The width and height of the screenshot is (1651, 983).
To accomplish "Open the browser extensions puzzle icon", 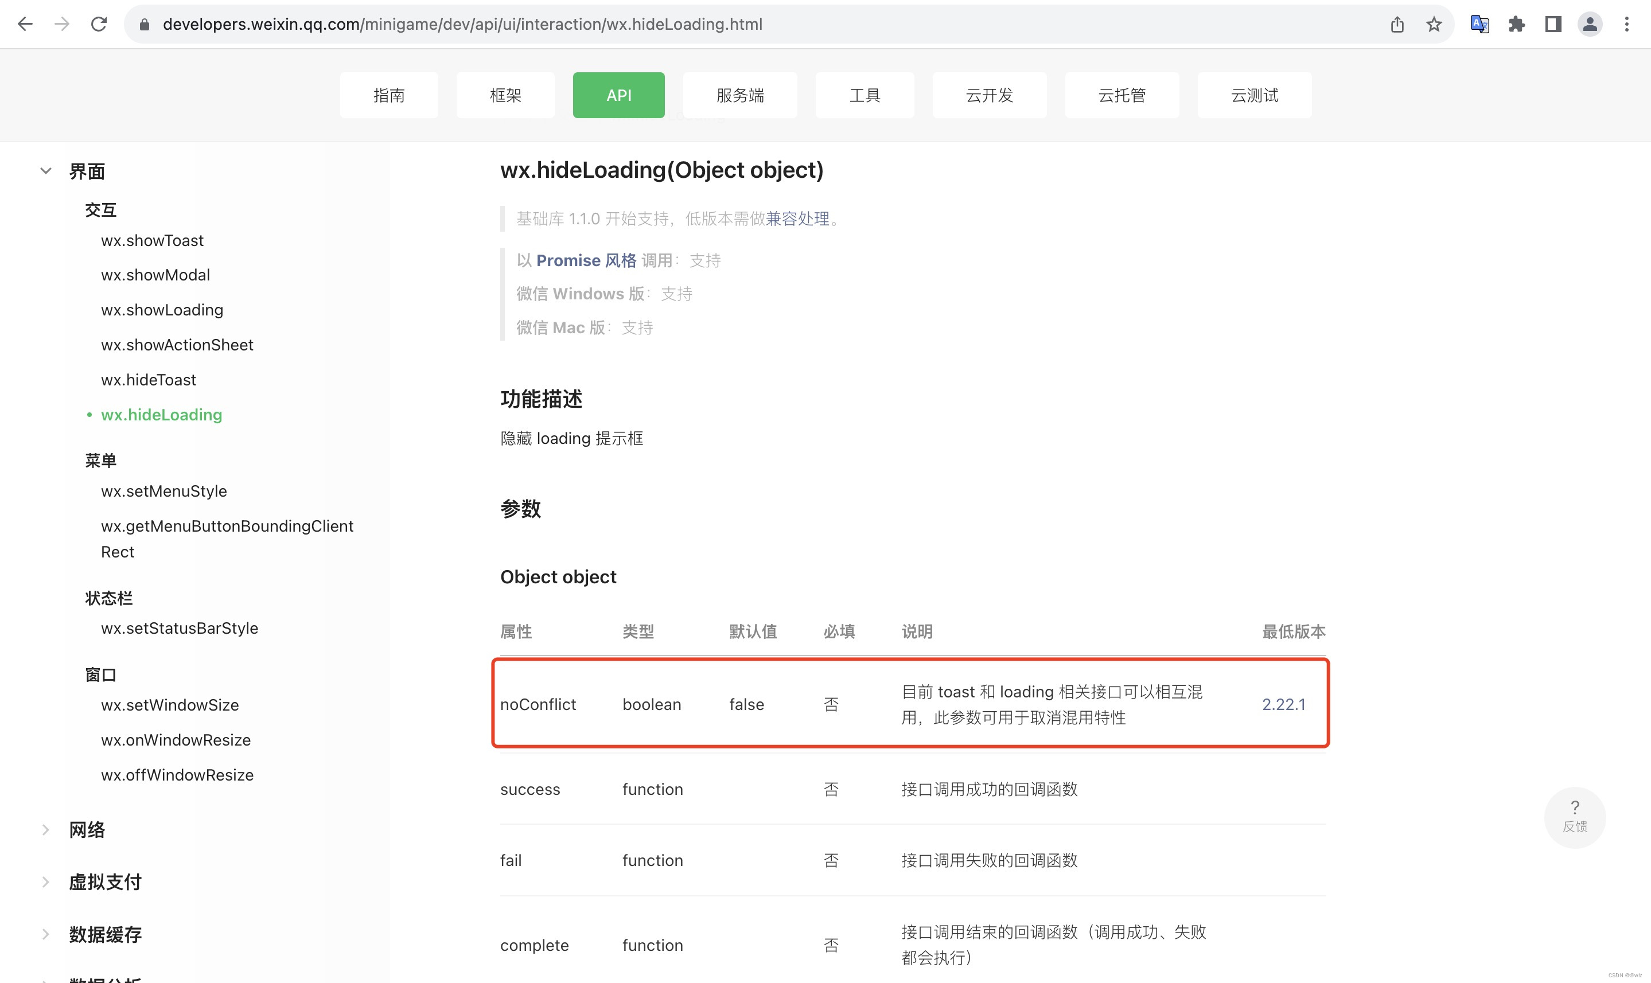I will (1517, 24).
